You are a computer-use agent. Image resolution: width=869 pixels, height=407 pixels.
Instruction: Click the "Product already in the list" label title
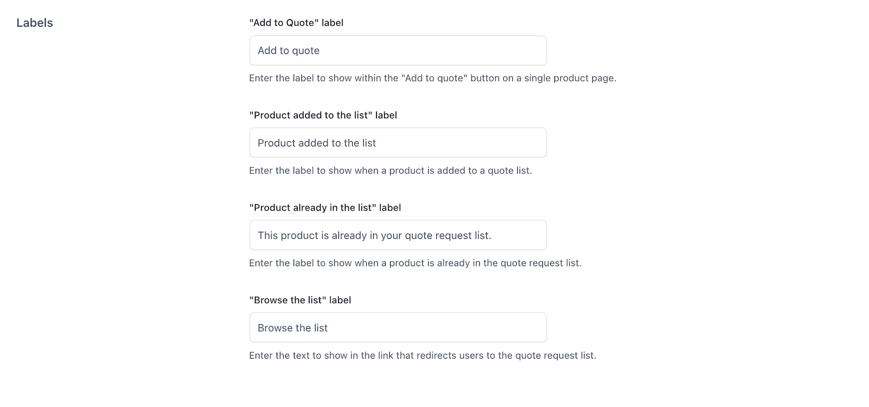pos(325,208)
